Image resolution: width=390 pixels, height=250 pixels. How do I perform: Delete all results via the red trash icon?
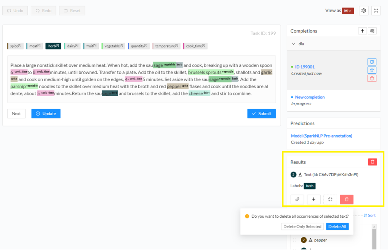(x=372, y=161)
